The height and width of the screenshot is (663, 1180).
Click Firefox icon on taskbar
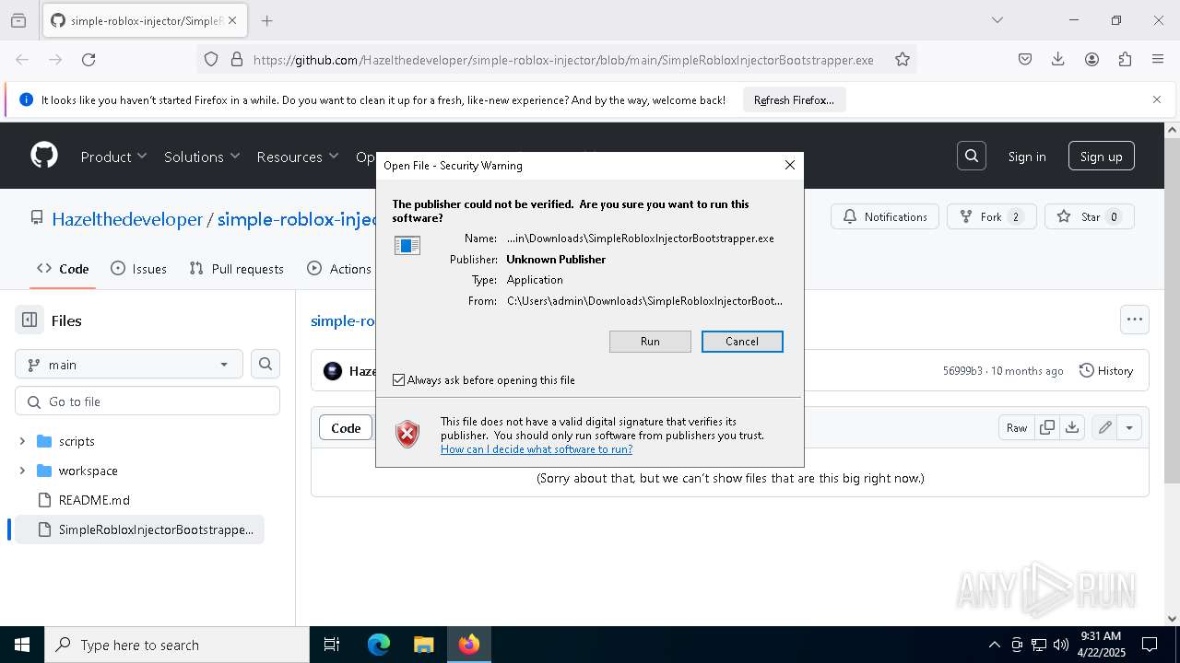(x=469, y=645)
